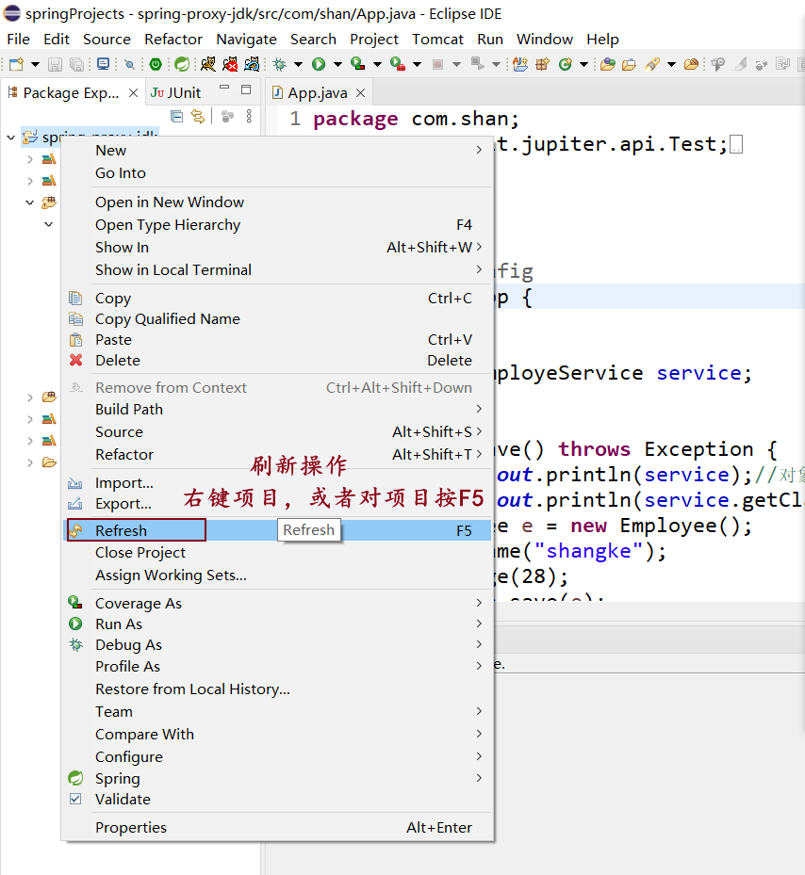
Task: Click the Open Task toolbar icon
Action: [x=629, y=65]
